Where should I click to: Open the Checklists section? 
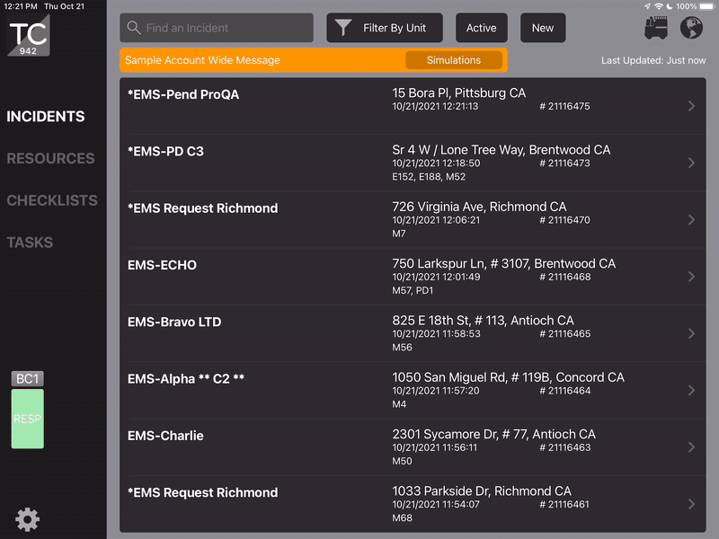click(x=52, y=200)
